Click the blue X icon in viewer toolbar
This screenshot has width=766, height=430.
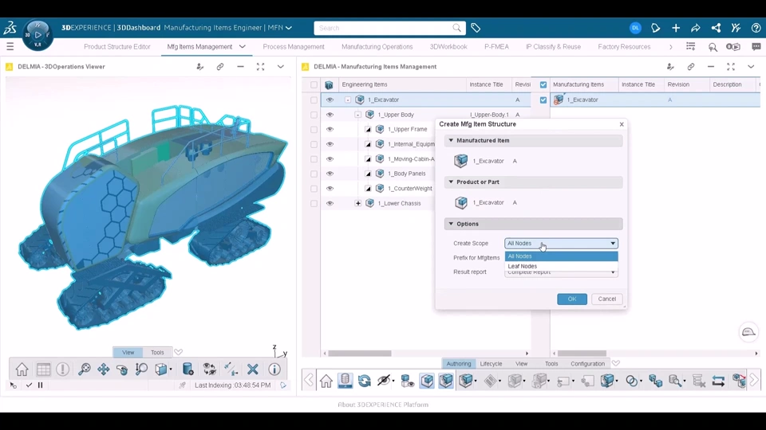[x=253, y=369]
